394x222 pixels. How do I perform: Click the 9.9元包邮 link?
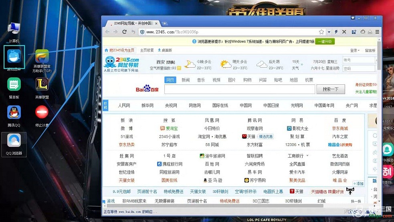tap(121, 191)
